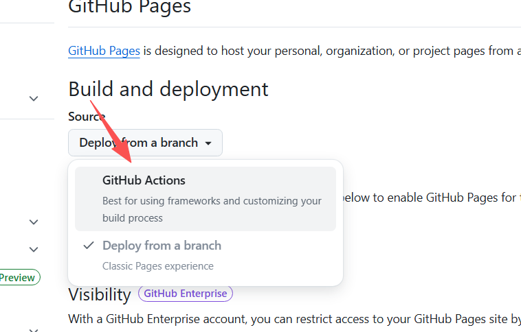Expand the sidebar chevron just above Preview badge

point(33,249)
